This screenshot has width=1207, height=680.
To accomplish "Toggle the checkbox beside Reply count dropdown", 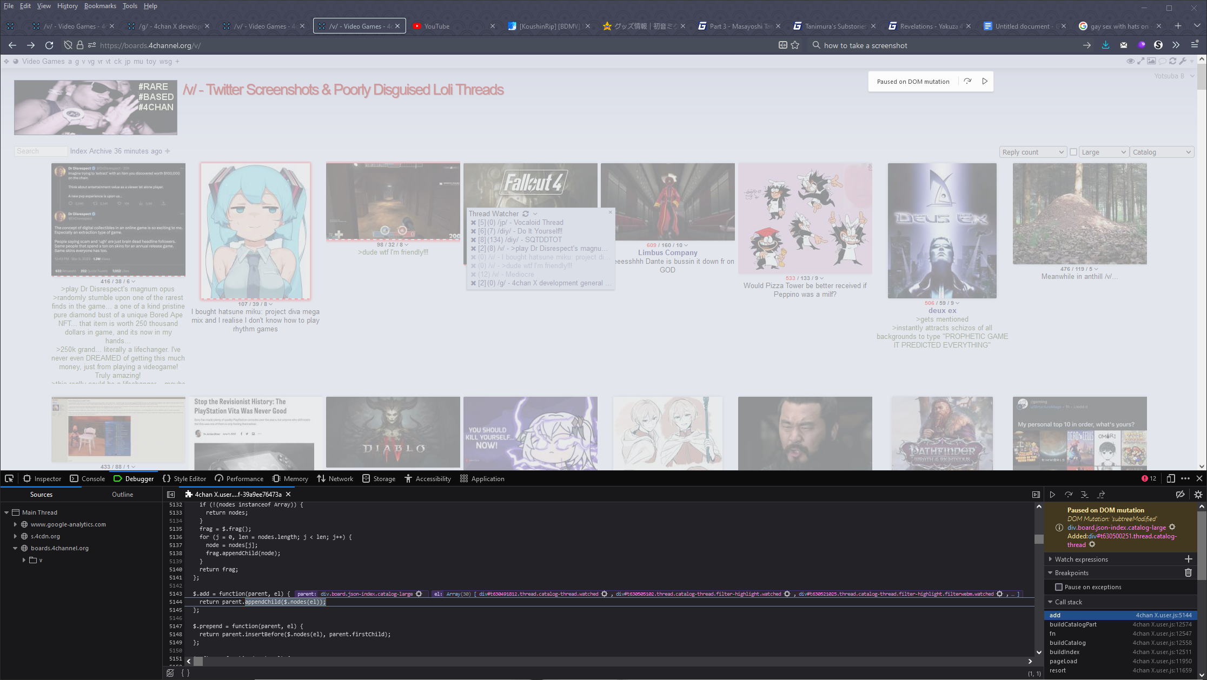I will 1073,152.
